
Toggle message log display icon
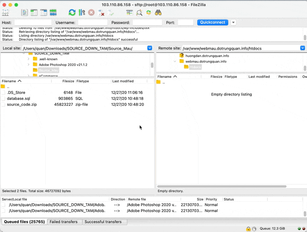(x=25, y=13)
